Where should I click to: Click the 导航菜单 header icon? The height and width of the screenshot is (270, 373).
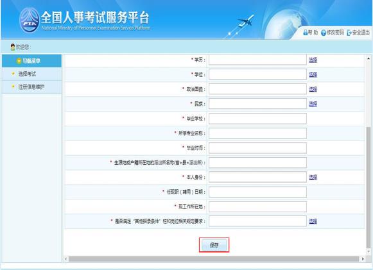pos(19,61)
